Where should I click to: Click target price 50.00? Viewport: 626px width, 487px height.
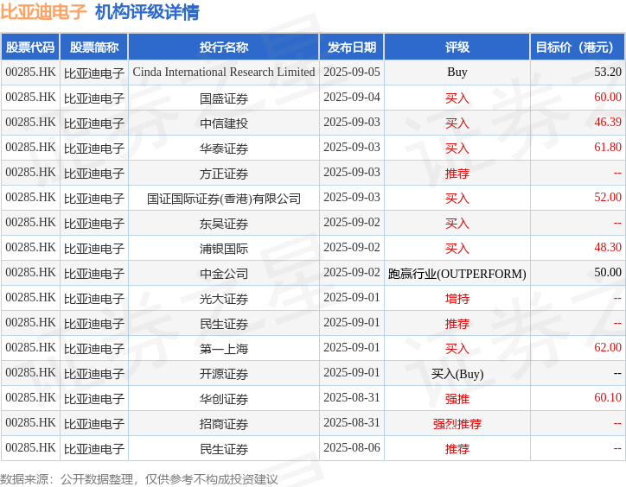click(608, 273)
